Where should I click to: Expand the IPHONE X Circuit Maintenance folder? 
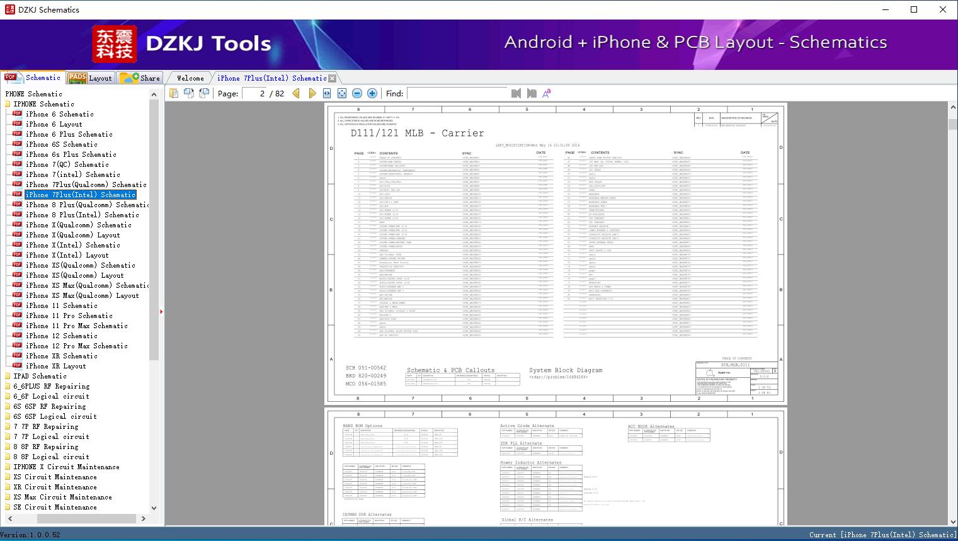pos(66,467)
